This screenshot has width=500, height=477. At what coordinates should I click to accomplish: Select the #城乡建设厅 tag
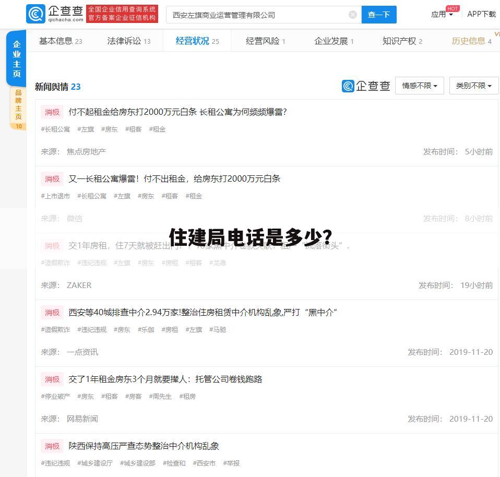(94, 463)
